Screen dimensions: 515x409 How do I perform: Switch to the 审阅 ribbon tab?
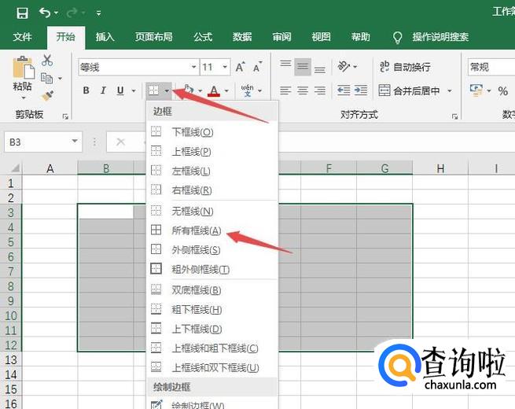tap(281, 37)
